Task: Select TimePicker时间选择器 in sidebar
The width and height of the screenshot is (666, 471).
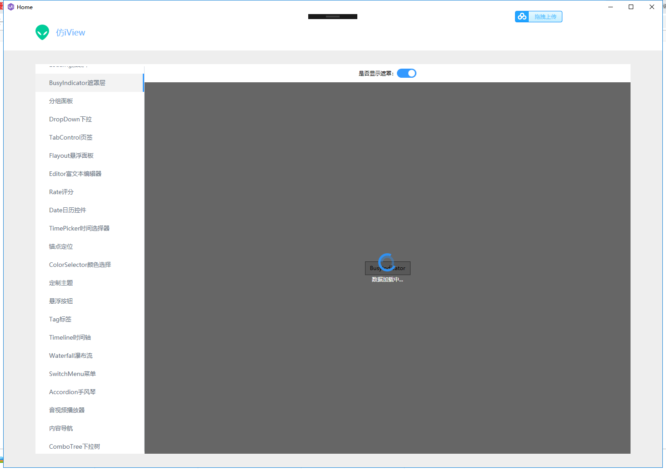Action: pyautogui.click(x=90, y=228)
